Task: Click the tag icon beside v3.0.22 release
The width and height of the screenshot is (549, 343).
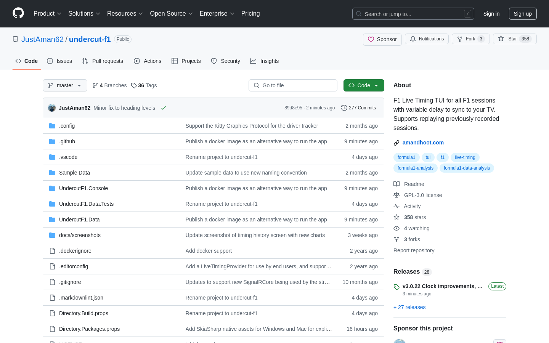Action: (396, 287)
